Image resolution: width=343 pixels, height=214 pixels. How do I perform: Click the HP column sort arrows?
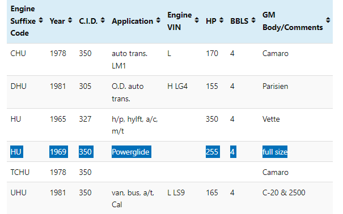point(221,20)
